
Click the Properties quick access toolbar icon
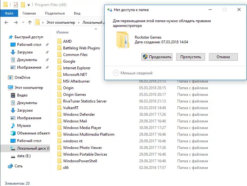16,5
